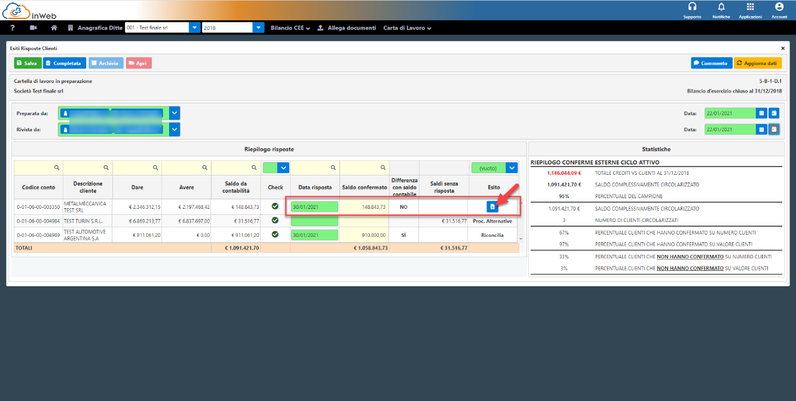Open the Bilancio CEE menu
Screen dimensions: 796x401
click(290, 28)
